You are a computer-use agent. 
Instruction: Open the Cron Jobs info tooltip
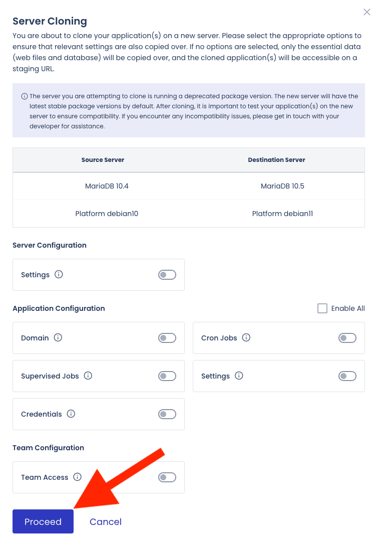pyautogui.click(x=246, y=337)
